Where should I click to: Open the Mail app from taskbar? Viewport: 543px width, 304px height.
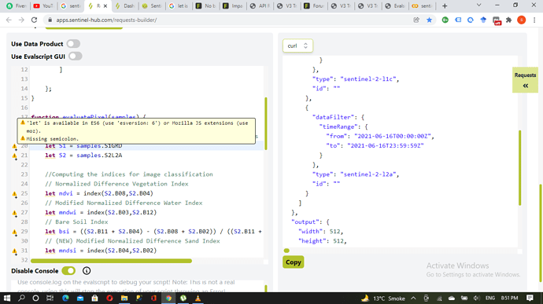pos(80,299)
